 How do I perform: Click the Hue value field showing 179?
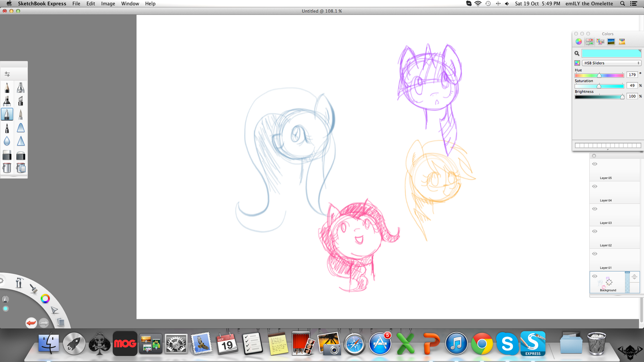pyautogui.click(x=632, y=75)
